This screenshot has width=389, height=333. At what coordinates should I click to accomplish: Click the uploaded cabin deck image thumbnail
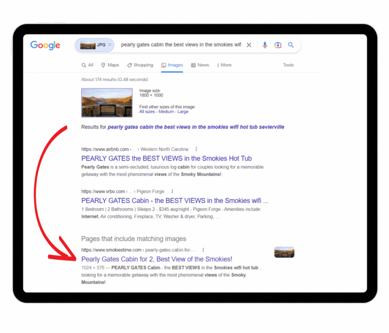(x=107, y=103)
